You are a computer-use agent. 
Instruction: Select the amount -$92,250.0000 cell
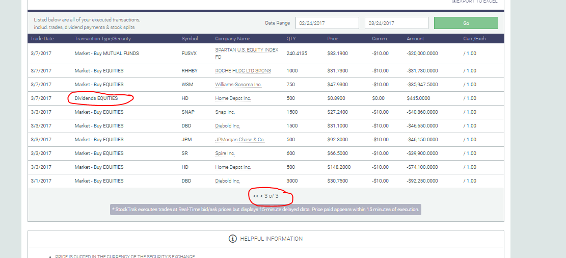422,180
